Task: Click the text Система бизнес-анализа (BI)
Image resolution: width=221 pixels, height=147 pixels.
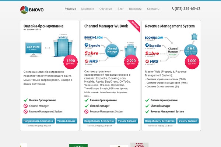Action: [x=163, y=86]
